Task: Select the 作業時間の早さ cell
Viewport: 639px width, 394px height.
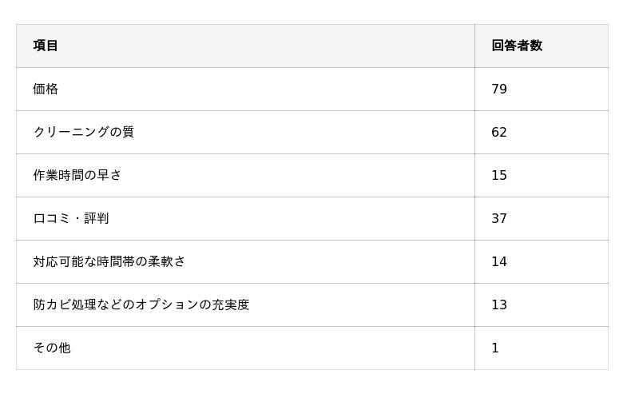Action: pos(77,175)
